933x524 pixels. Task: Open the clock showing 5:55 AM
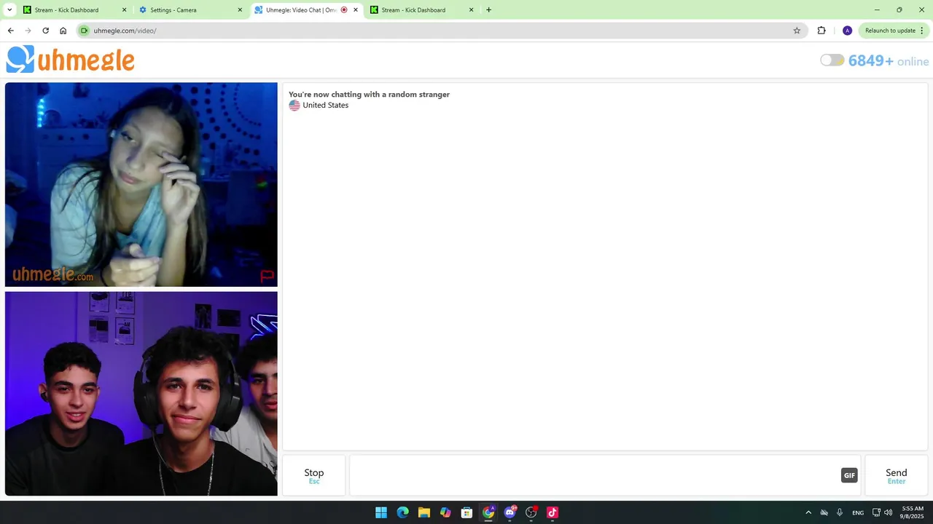pyautogui.click(x=913, y=512)
